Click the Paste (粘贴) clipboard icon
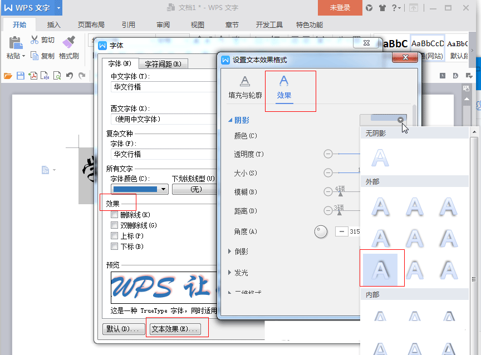Image resolution: width=481 pixels, height=355 pixels. pos(16,43)
